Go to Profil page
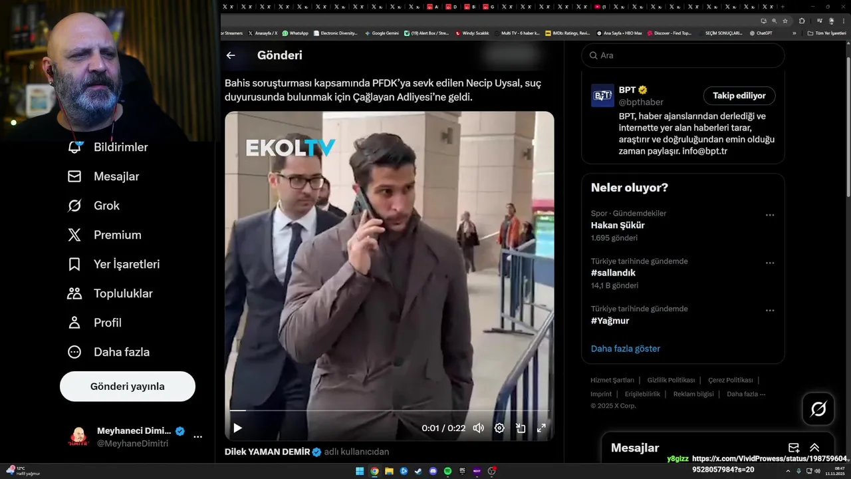851x479 pixels. click(94, 323)
